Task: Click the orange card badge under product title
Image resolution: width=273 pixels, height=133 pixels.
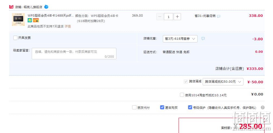Action: [x=36, y=20]
